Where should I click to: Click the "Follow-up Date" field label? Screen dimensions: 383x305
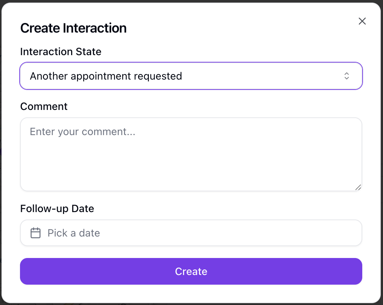tap(57, 209)
